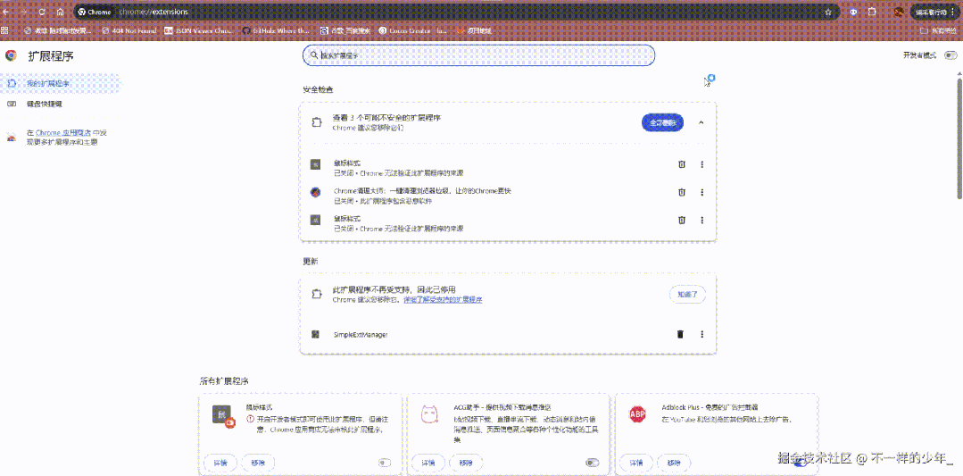Open the Extensions puzzle-piece menu in toolbar
This screenshot has width=963, height=476.
(871, 12)
